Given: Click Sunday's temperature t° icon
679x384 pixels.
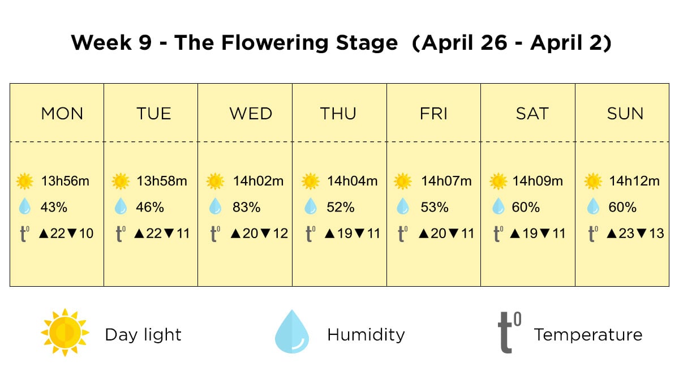Looking at the screenshot, I should pos(593,234).
